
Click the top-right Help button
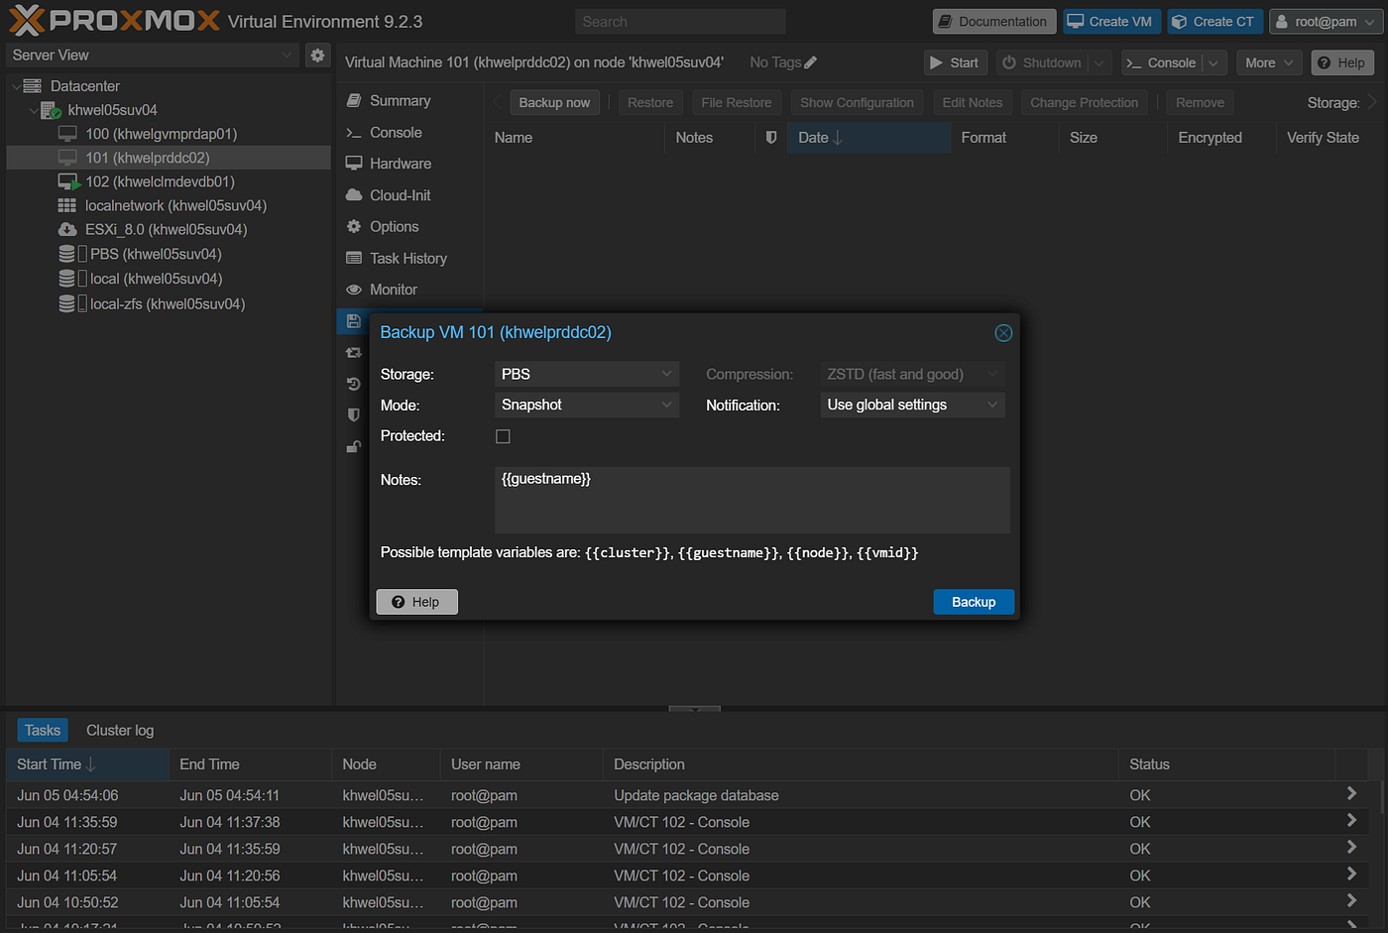[1341, 62]
